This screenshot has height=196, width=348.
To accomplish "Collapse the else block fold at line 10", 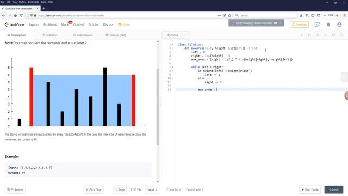I will pyautogui.click(x=172, y=78).
